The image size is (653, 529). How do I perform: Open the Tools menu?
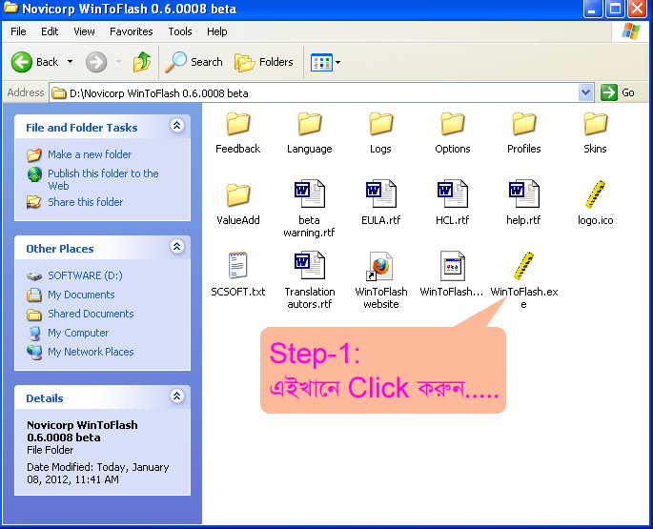(x=180, y=31)
